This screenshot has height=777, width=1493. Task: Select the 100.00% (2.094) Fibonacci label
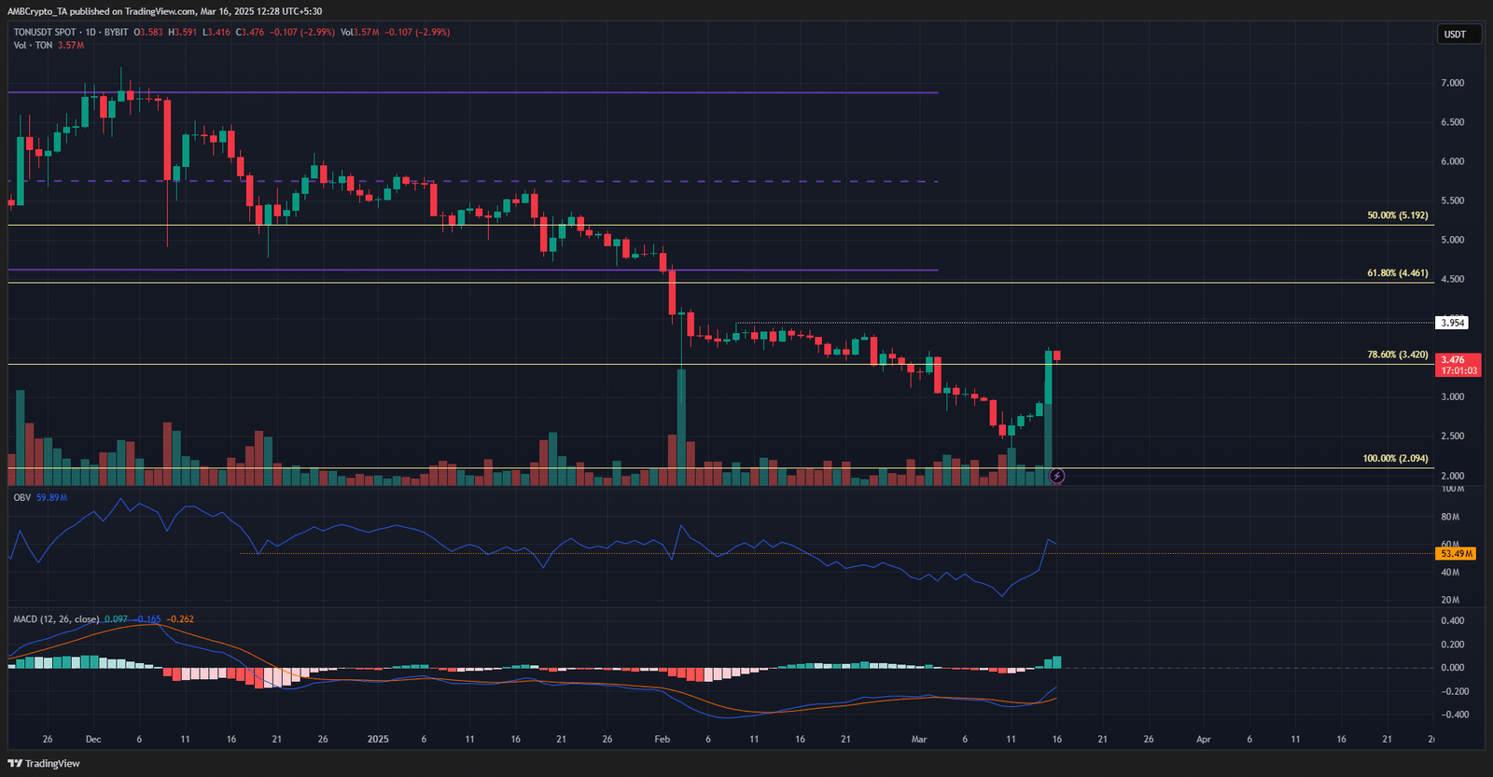pyautogui.click(x=1395, y=459)
